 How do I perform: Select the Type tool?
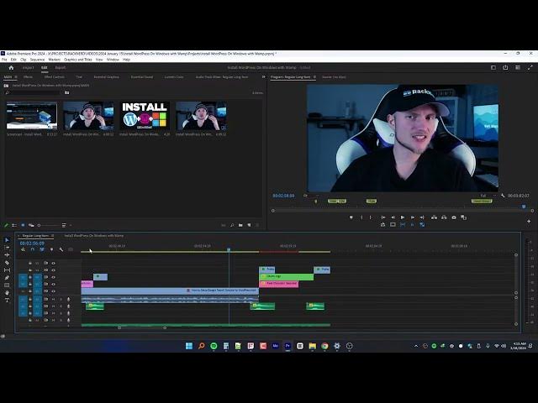[8, 301]
